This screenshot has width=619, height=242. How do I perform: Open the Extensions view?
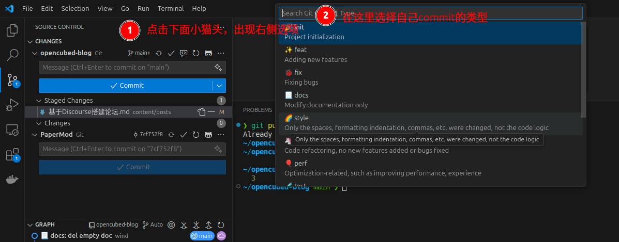tap(12, 154)
